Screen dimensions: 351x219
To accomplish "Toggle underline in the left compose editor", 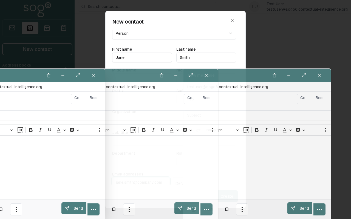I will [x=50, y=130].
